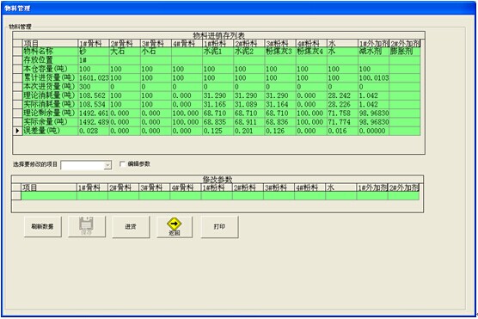478x319 pixels.
Task: Click 2#外加剂 header in 物料进销存列表 table
Action: click(x=405, y=43)
